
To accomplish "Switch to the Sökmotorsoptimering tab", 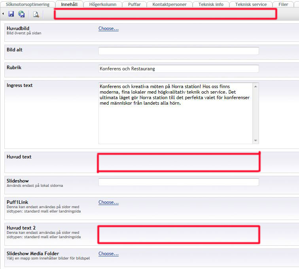I will (x=27, y=4).
